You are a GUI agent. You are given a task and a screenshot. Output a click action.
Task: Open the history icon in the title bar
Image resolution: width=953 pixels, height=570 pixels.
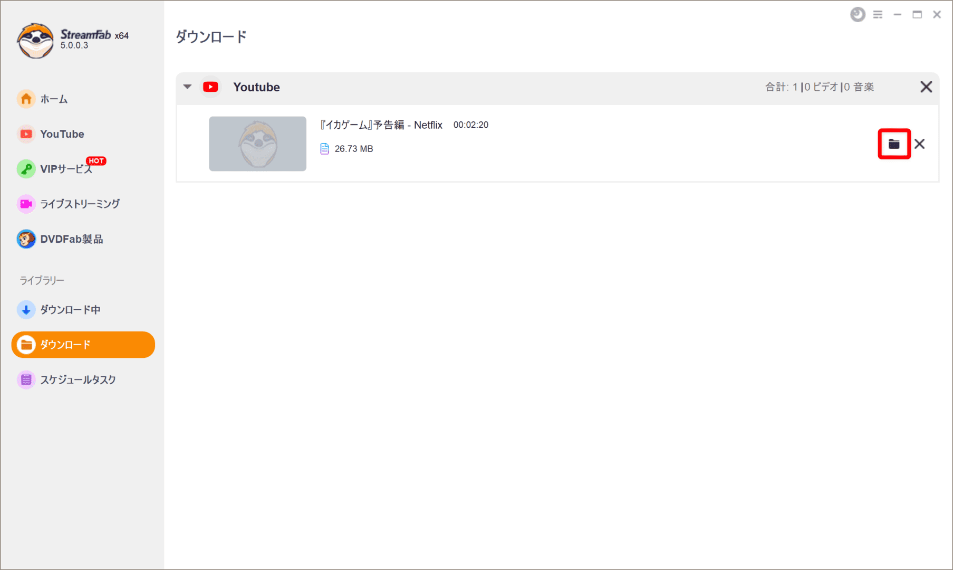point(858,14)
